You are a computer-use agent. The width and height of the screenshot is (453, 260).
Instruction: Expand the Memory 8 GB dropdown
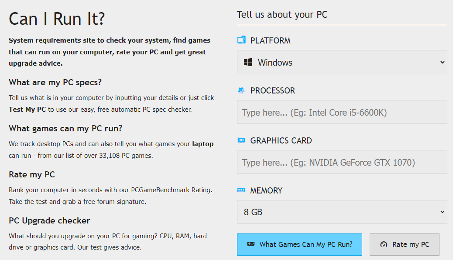[442, 212]
